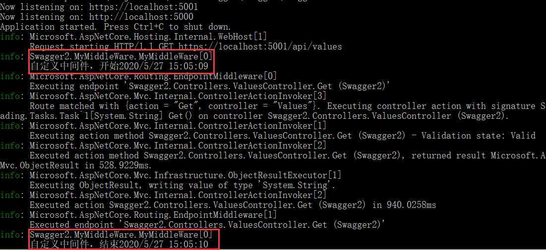Viewport: 546px width, 250px height.
Task: Click the 'Route matched with' message line
Action: (x=288, y=106)
